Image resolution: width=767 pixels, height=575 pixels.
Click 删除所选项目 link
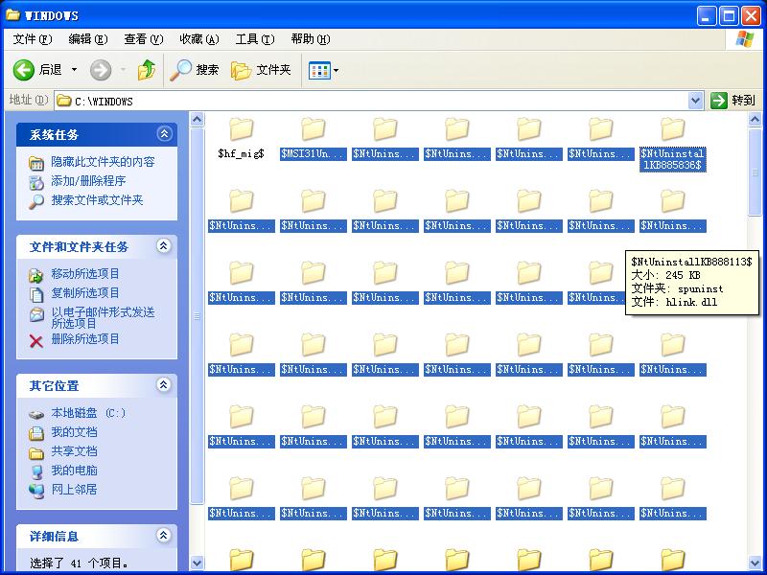tap(85, 339)
